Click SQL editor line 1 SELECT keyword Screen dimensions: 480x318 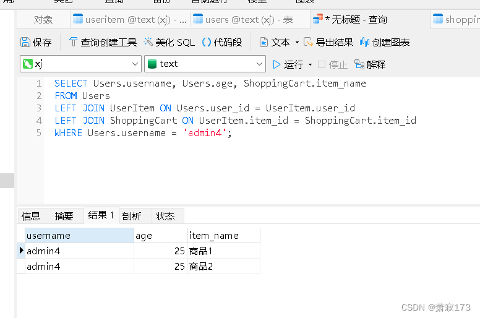71,84
